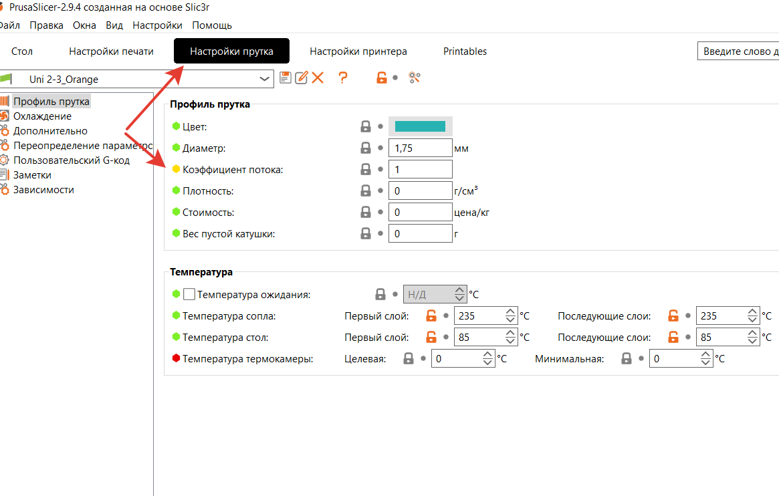This screenshot has width=779, height=496.
Task: Enable the Температура ожидания checkbox
Action: [x=189, y=294]
